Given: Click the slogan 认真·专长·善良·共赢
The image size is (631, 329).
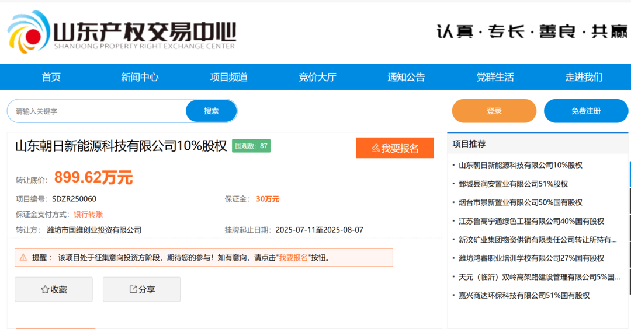Looking at the screenshot, I should tap(532, 32).
